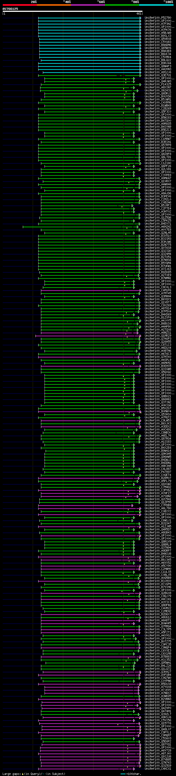
Task: Click UniRef100_B5JMF2 label
Action: (158, 205)
